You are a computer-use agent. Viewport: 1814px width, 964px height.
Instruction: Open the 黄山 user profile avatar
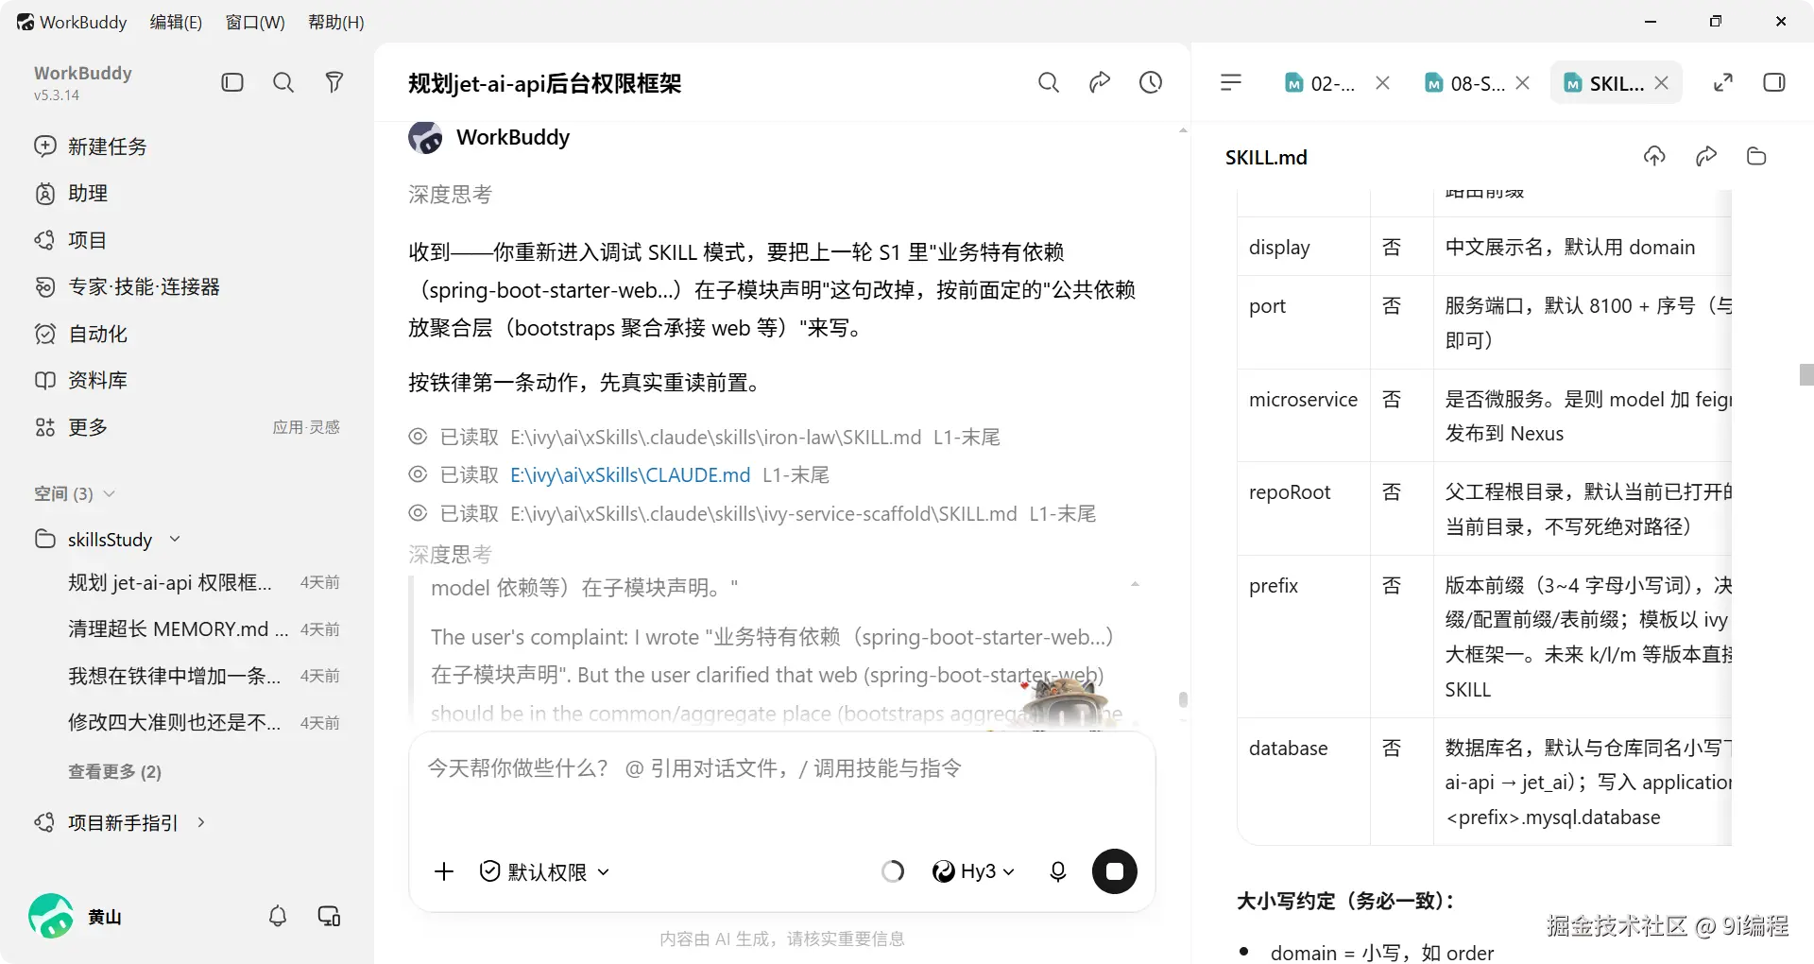[51, 916]
